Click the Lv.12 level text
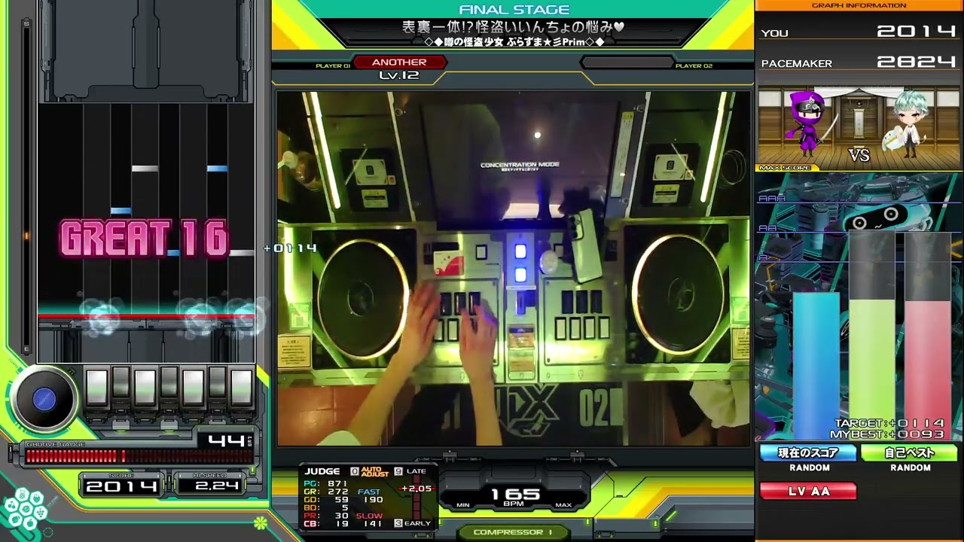Image resolution: width=964 pixels, height=542 pixels. point(399,75)
